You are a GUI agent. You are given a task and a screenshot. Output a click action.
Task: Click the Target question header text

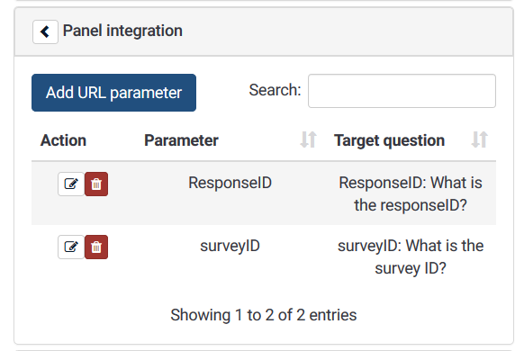point(389,140)
